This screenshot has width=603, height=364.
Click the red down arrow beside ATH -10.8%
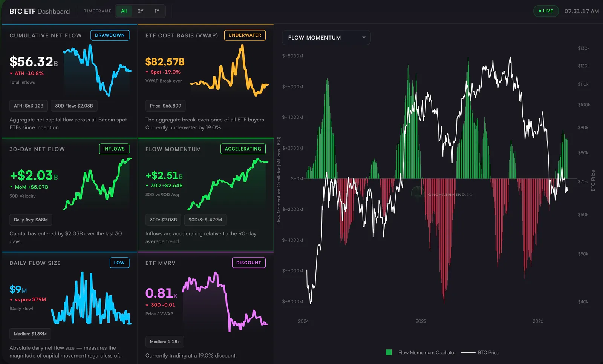(11, 74)
